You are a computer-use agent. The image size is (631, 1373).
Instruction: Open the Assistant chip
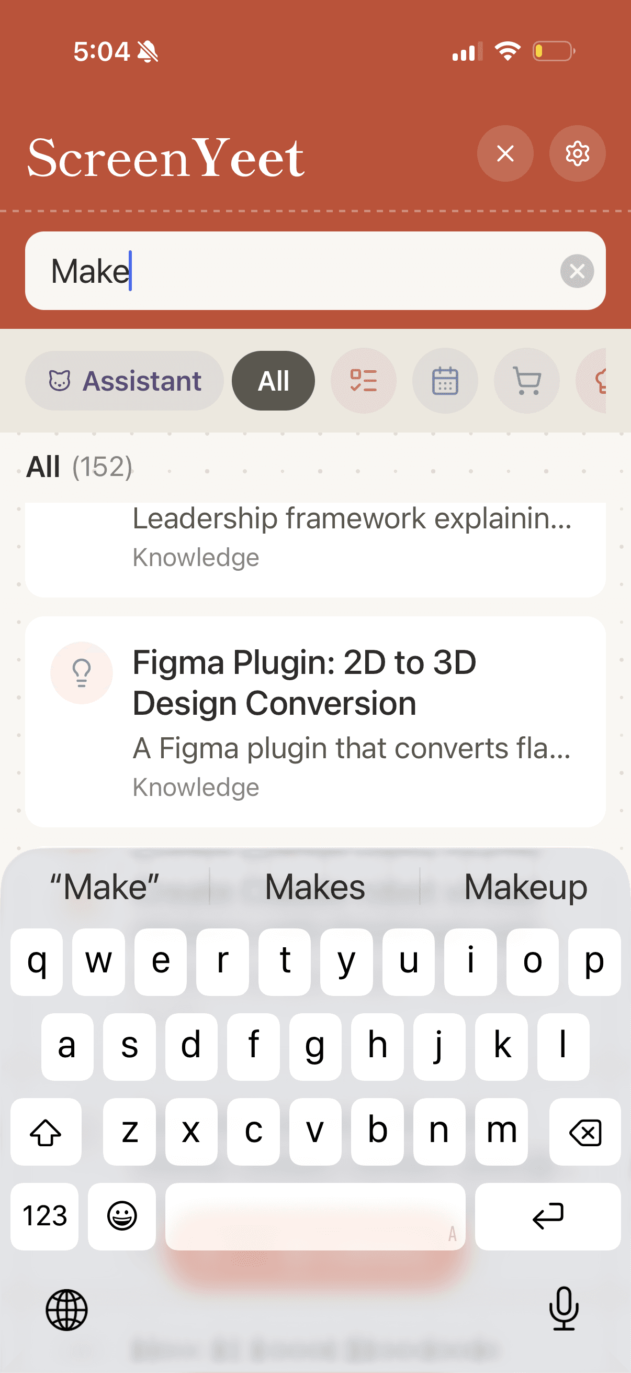(124, 381)
